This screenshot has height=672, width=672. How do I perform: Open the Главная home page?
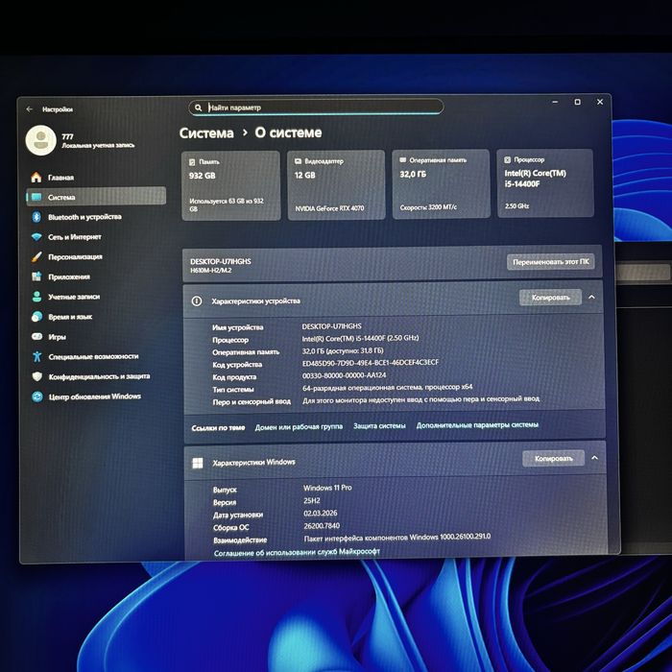[x=96, y=178]
